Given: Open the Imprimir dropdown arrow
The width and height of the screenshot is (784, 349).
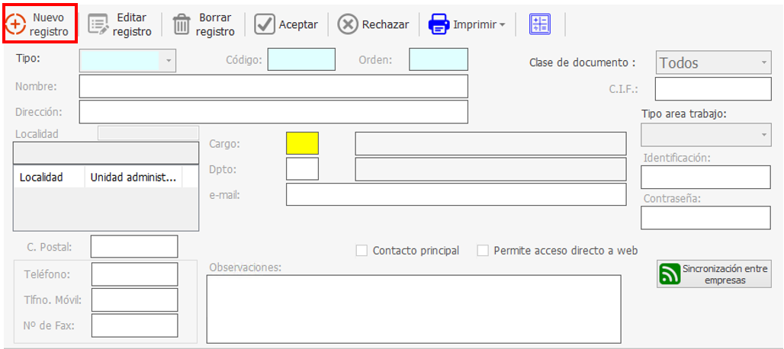Looking at the screenshot, I should point(502,25).
